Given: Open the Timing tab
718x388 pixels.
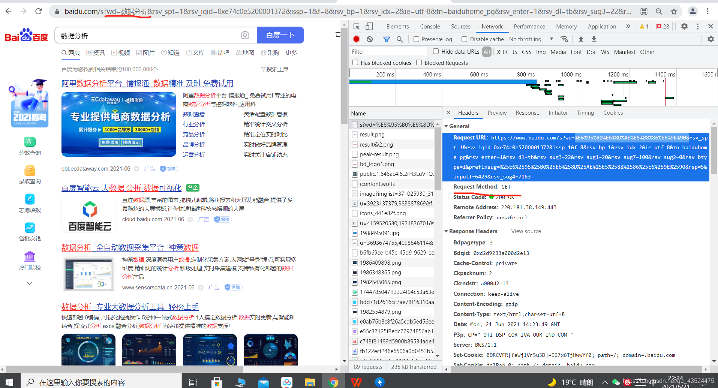Looking at the screenshot, I should coord(585,113).
